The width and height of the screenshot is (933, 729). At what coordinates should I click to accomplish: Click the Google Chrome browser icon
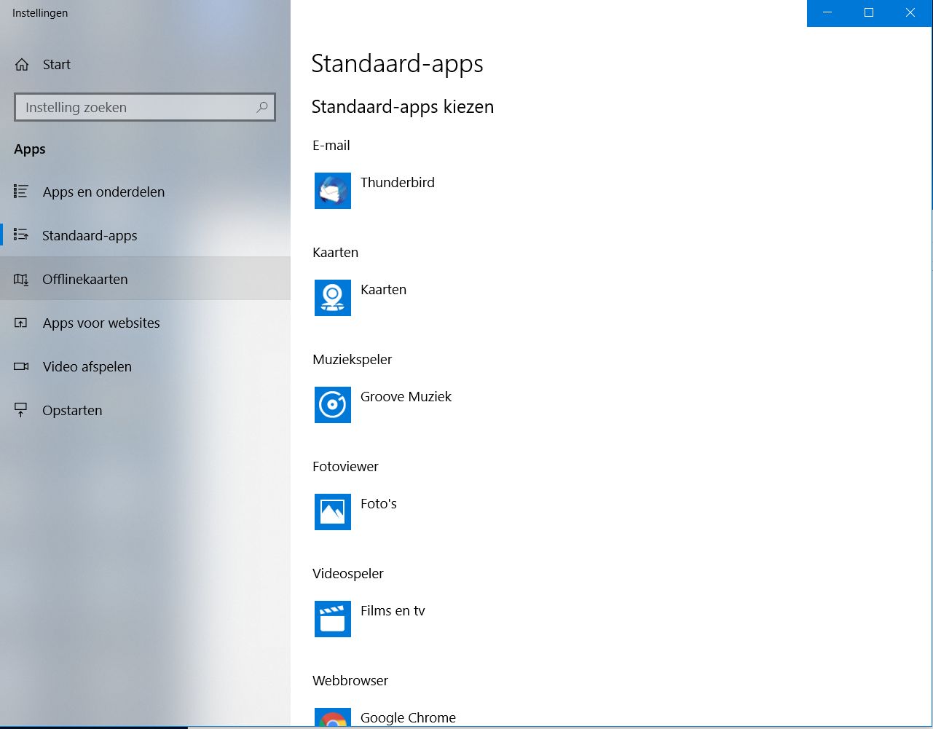(x=333, y=719)
